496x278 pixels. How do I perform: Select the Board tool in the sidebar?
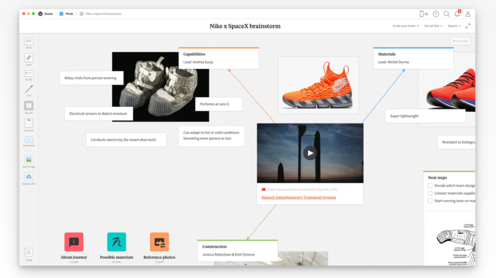point(29,108)
